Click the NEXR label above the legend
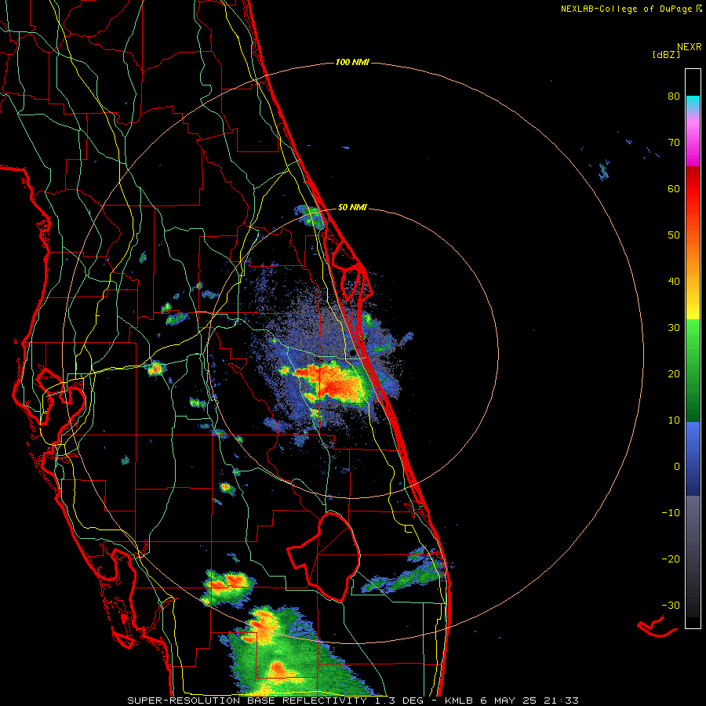Viewport: 706px width, 706px height. coord(690,47)
